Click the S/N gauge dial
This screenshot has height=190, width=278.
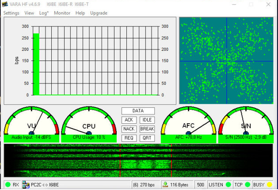[x=246, y=120]
